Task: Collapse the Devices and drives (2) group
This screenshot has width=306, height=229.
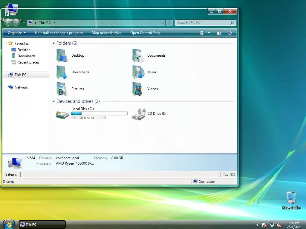Action: click(54, 101)
